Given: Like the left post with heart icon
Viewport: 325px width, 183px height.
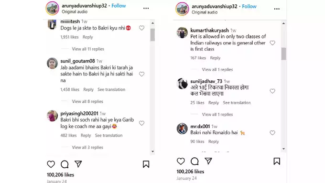Looking at the screenshot, I should click(x=51, y=164).
